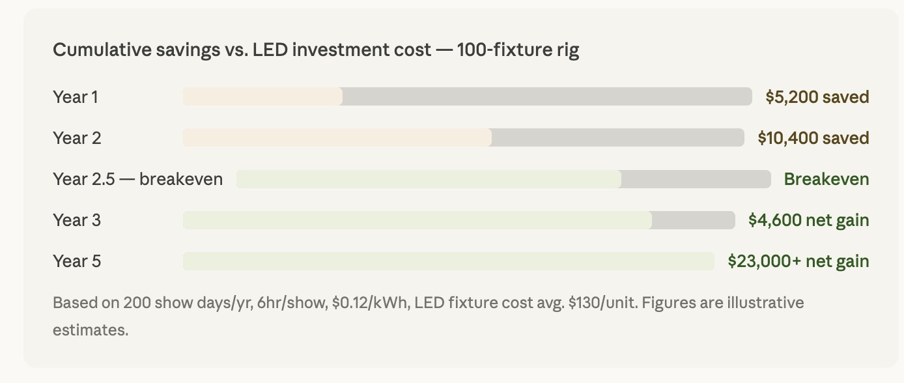
Task: Click the "Year 2.5 — breakeven" row label
Action: pyautogui.click(x=137, y=179)
